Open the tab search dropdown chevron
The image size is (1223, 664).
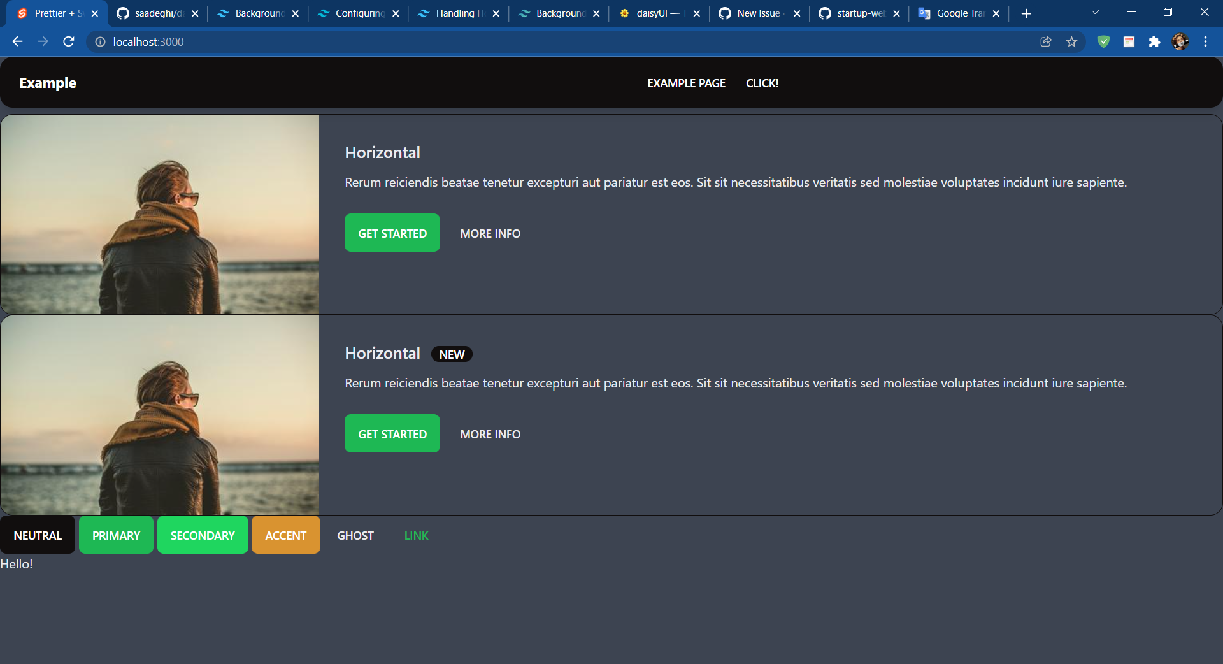click(x=1094, y=13)
